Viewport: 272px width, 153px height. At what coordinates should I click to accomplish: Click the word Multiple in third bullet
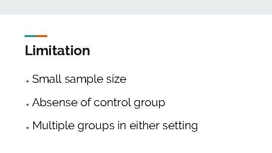point(54,125)
